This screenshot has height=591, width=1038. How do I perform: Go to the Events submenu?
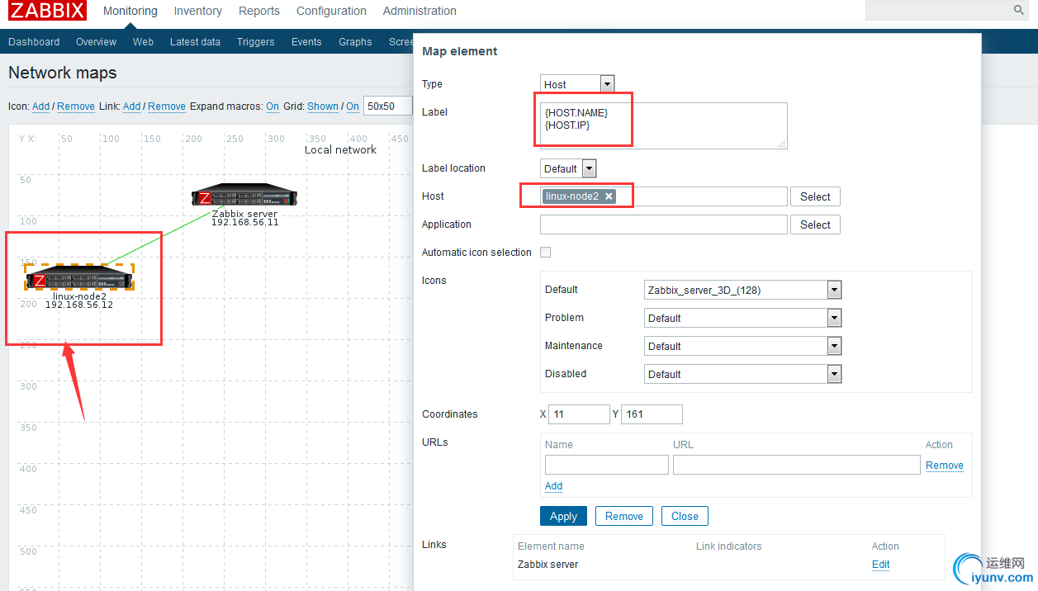click(306, 42)
